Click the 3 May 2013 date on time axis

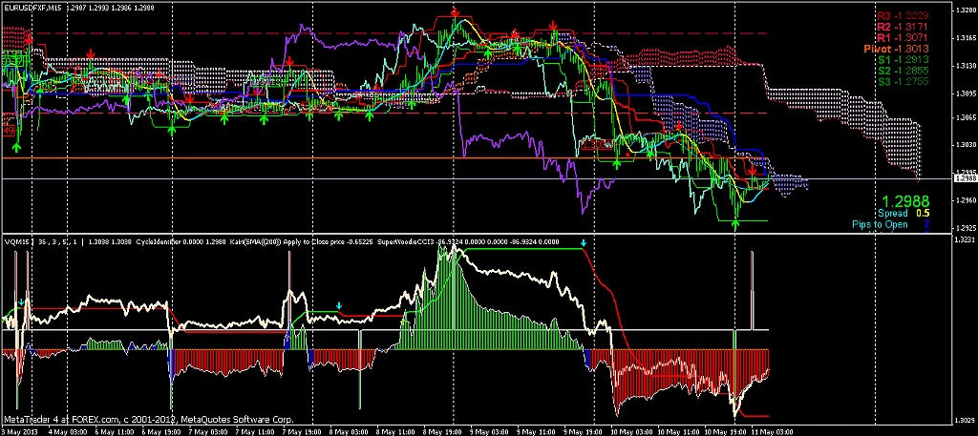pos(17,431)
